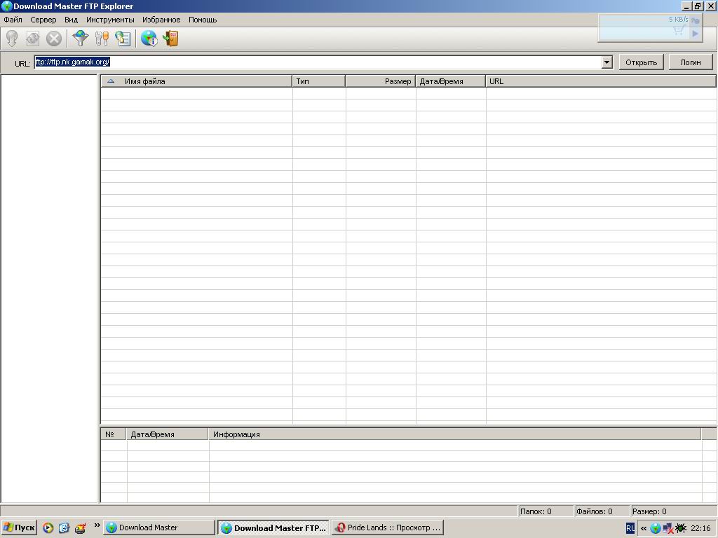Open the Файл menu
Screen dimensions: 718x538
[13, 20]
